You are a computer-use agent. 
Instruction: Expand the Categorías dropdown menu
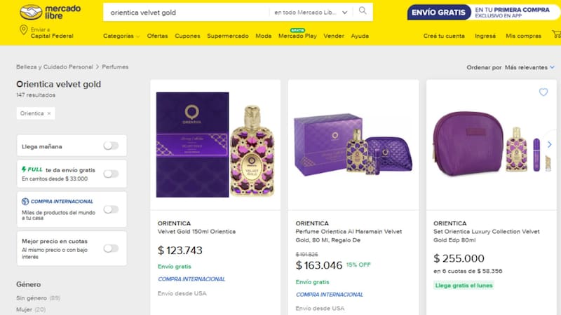(121, 36)
